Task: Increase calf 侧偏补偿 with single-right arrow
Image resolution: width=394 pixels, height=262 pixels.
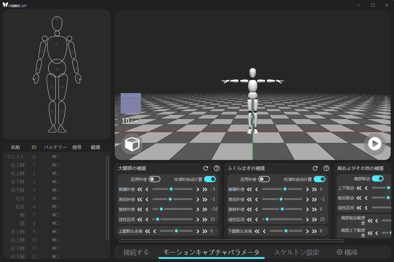Action: [307, 189]
